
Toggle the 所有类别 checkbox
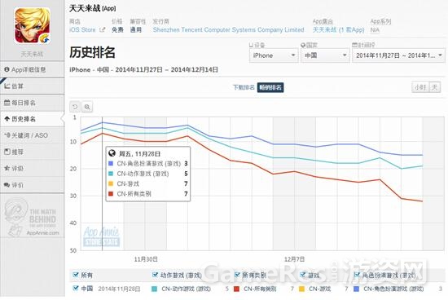237,275
